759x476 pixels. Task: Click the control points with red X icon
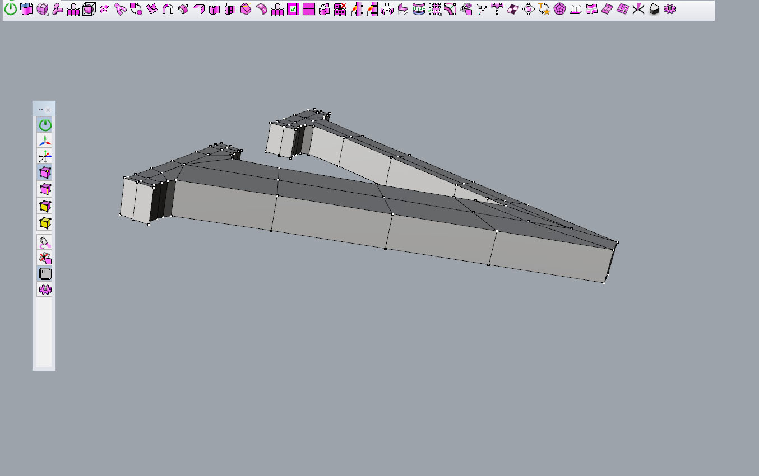click(x=340, y=9)
